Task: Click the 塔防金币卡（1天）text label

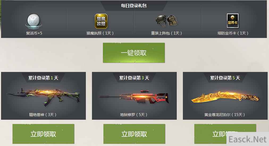Action: [233, 33]
